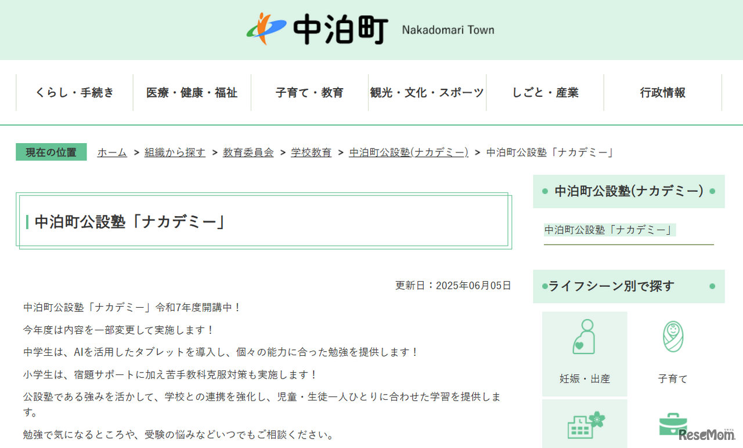Open the くらし・手続き menu
Screen dimensions: 743x448
tap(75, 93)
